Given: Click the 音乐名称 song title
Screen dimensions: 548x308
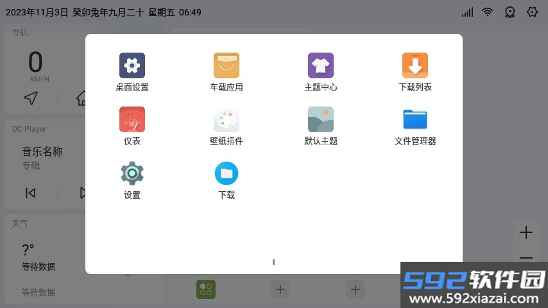Looking at the screenshot, I should [x=42, y=151].
